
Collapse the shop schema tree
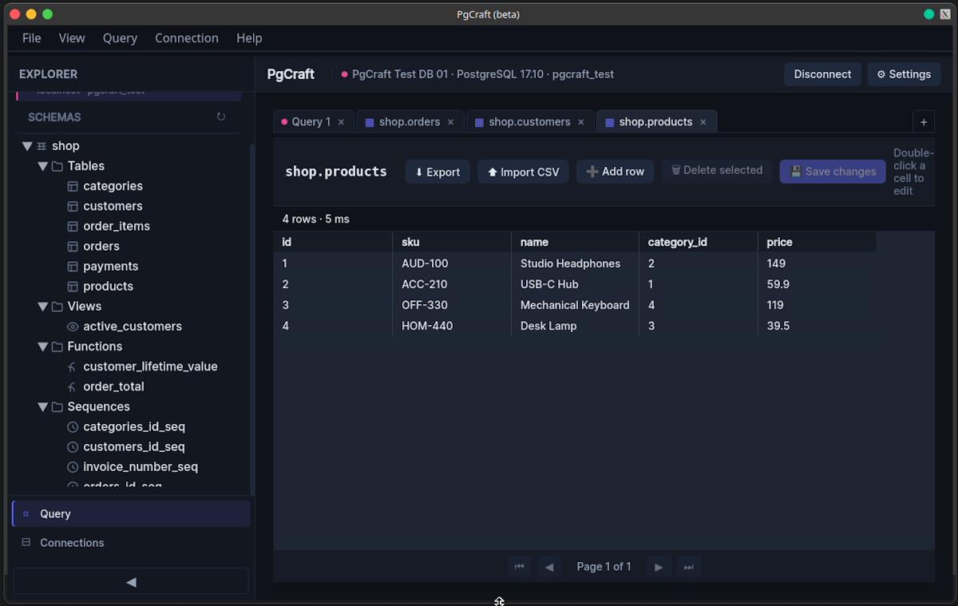[x=27, y=146]
